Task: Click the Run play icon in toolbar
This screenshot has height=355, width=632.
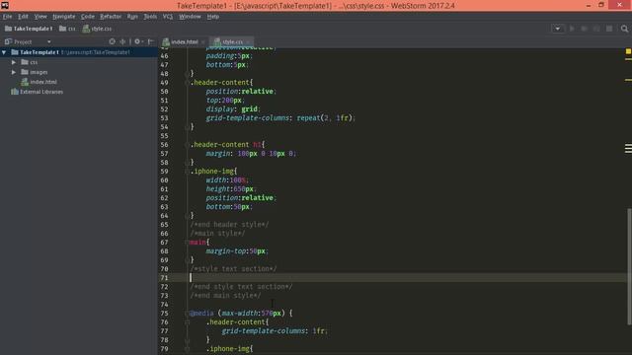Action: (x=572, y=29)
